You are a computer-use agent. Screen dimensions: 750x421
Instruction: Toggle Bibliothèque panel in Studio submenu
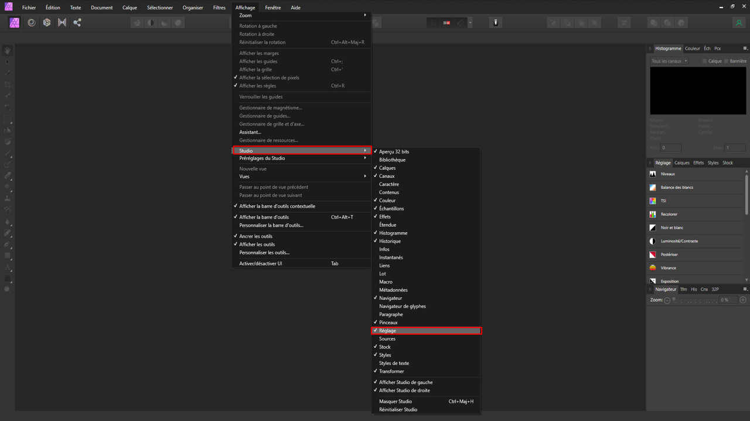[426, 160]
